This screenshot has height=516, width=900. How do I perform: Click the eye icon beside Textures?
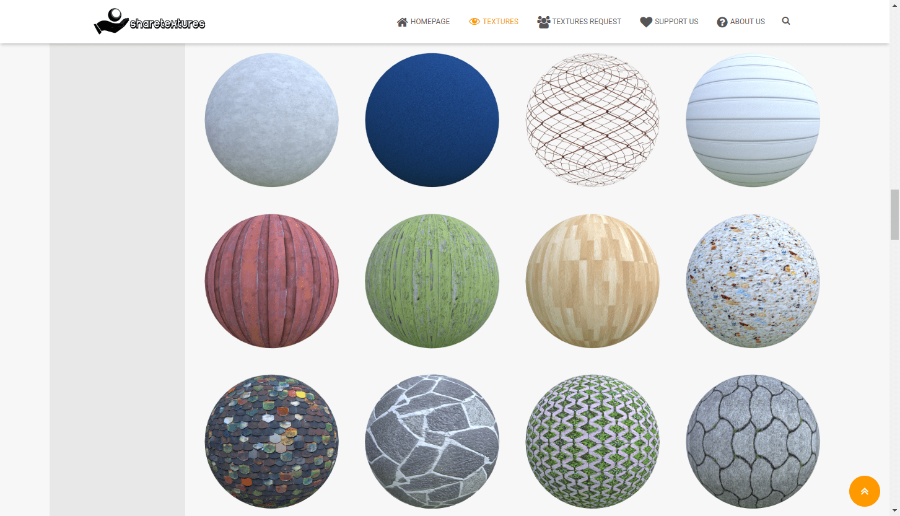474,22
